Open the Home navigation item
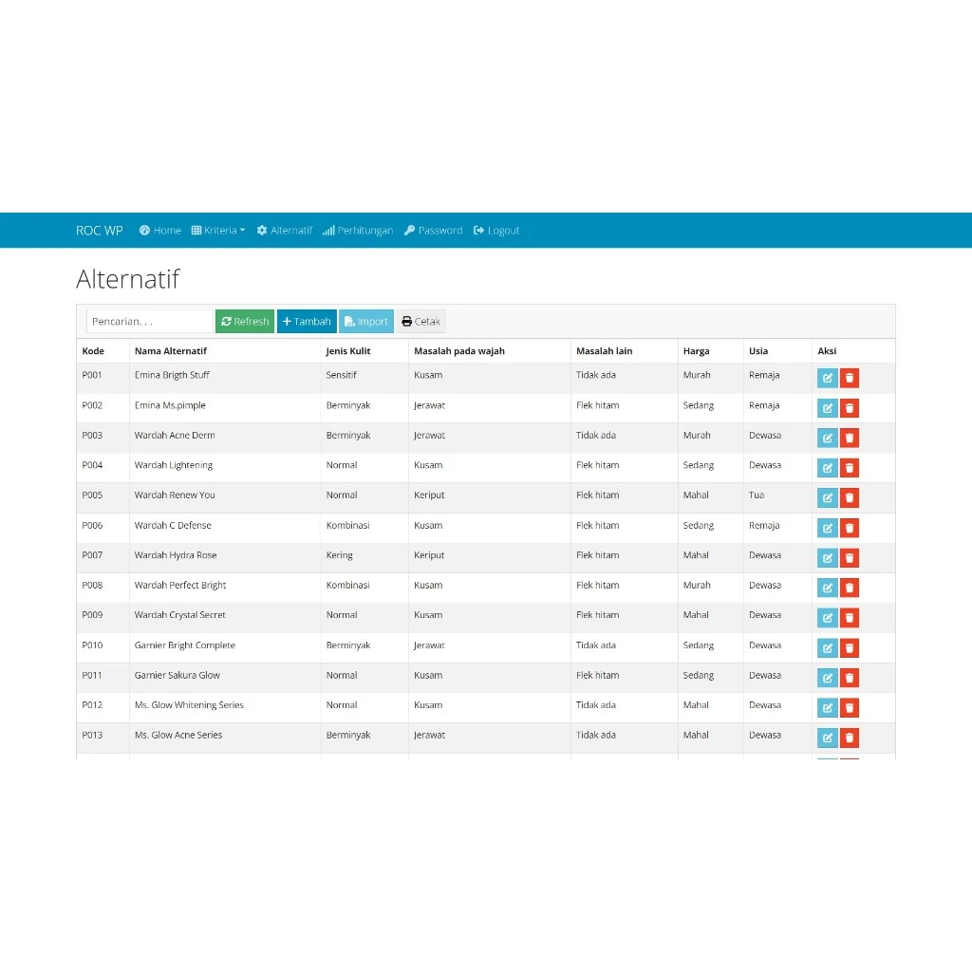The height and width of the screenshot is (972, 972). tap(159, 230)
